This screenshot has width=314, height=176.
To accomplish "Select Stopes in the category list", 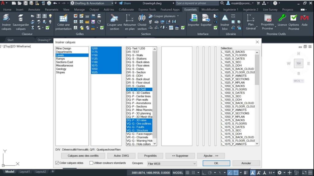I will [x=72, y=72].
